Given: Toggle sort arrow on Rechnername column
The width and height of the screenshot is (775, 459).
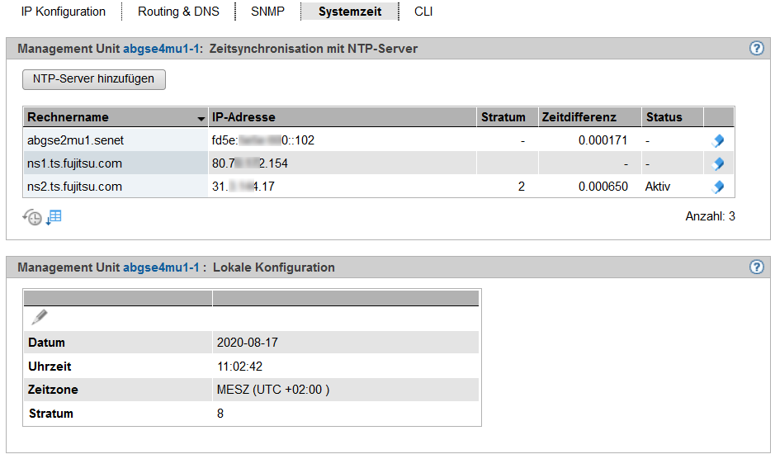Looking at the screenshot, I should point(201,118).
